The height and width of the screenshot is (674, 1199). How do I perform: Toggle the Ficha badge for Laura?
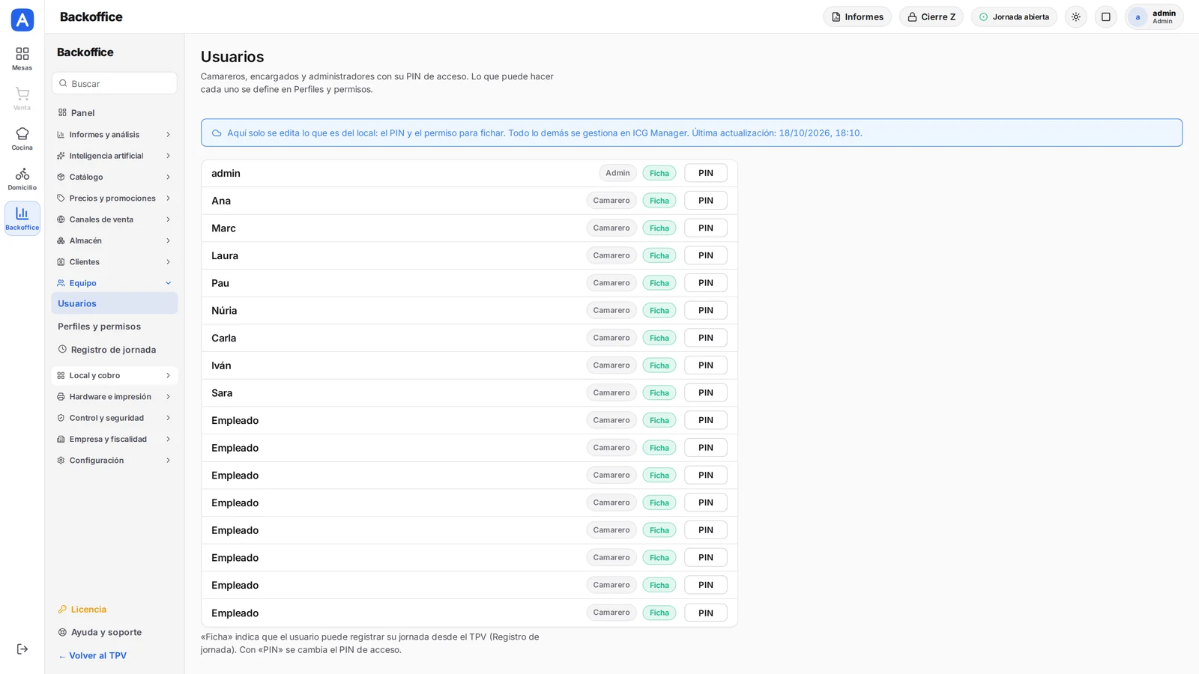[659, 255]
